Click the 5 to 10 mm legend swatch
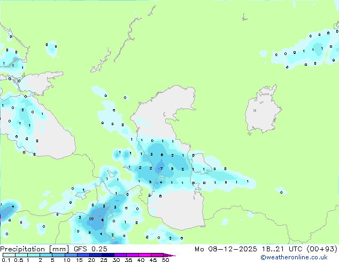The image size is (339, 262). (58, 255)
